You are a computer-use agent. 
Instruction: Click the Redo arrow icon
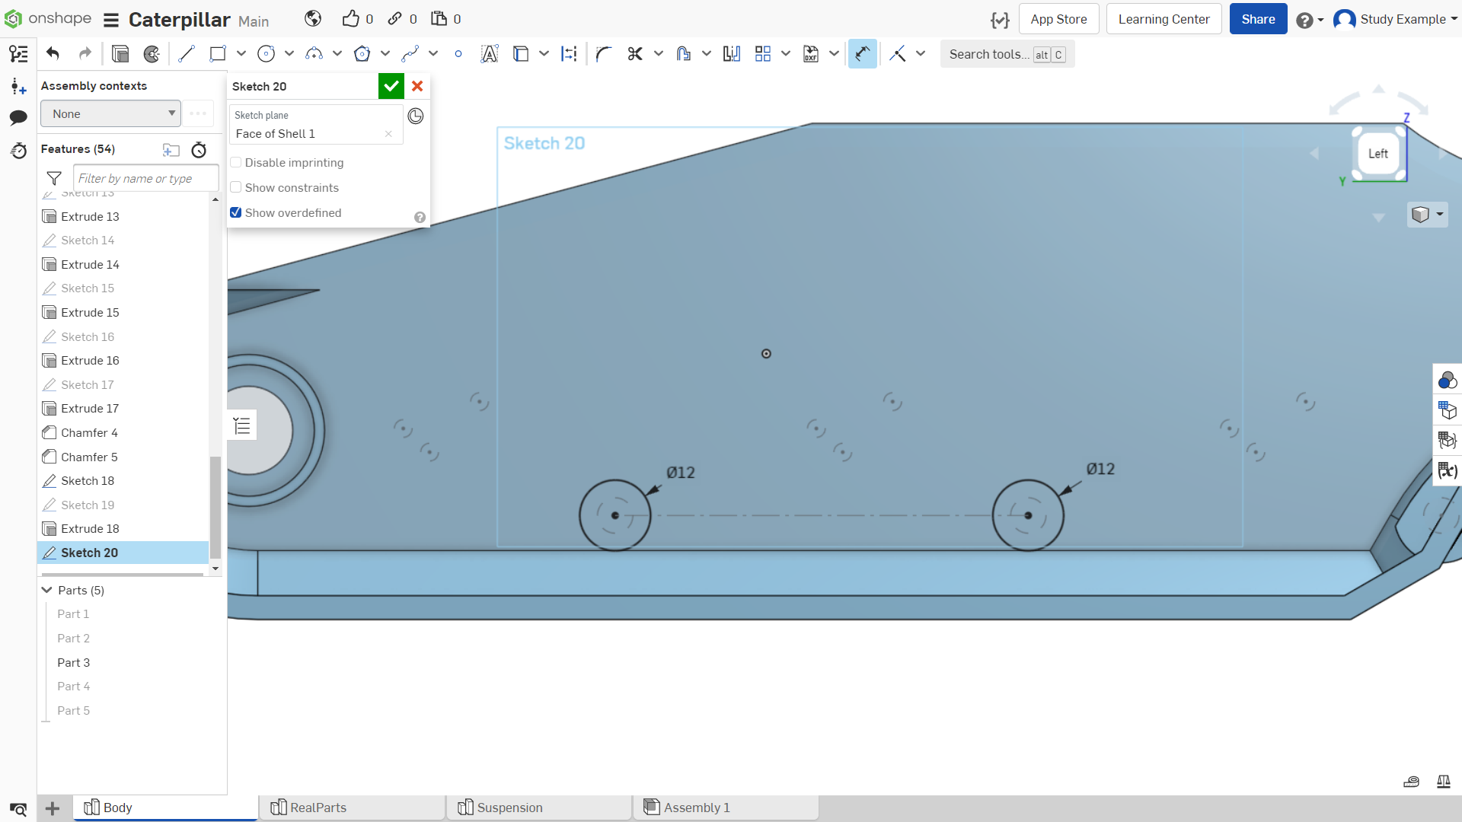(85, 54)
